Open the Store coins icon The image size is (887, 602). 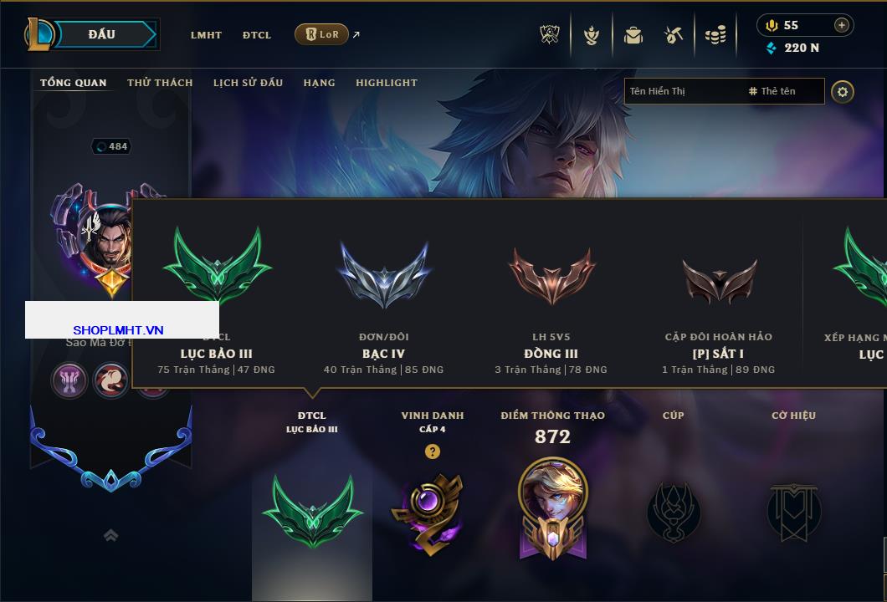[715, 36]
